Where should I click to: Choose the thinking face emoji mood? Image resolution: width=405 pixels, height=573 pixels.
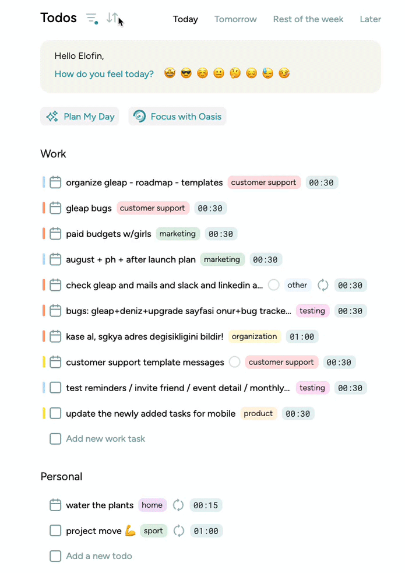coord(235,73)
